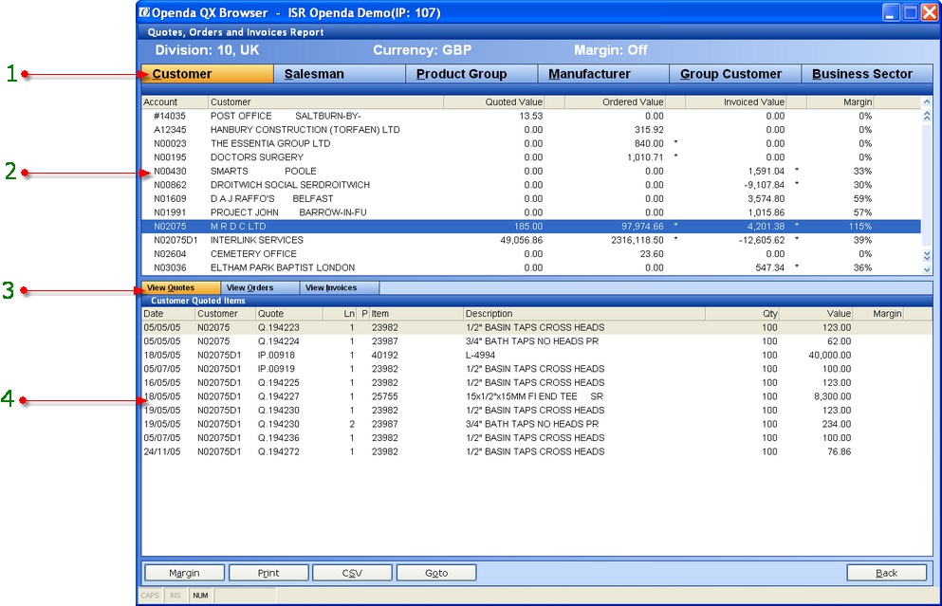Select INTERLINK SERVICES customer row

click(531, 240)
